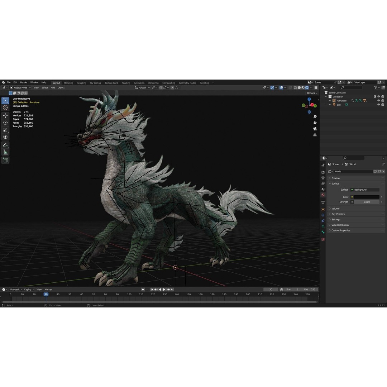Open the Physics properties tab

pyautogui.click(x=323, y=215)
